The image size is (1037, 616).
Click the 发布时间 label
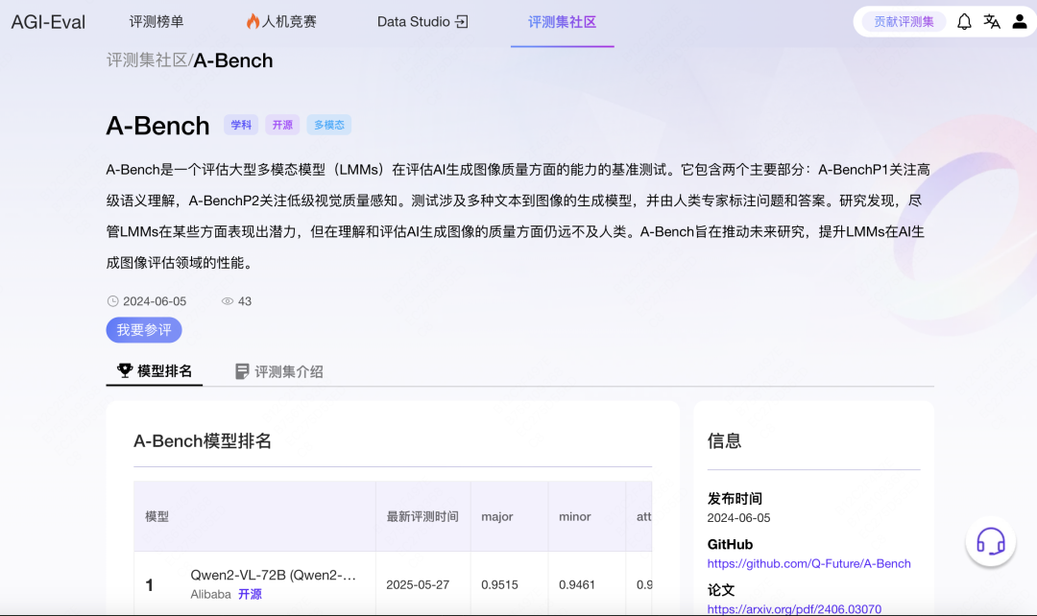click(735, 498)
